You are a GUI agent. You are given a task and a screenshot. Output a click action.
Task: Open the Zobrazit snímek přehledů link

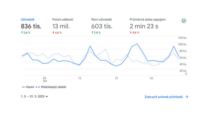click(164, 97)
